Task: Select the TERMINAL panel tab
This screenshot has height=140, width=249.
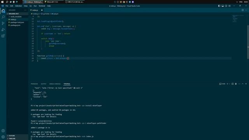Action: 67,84
